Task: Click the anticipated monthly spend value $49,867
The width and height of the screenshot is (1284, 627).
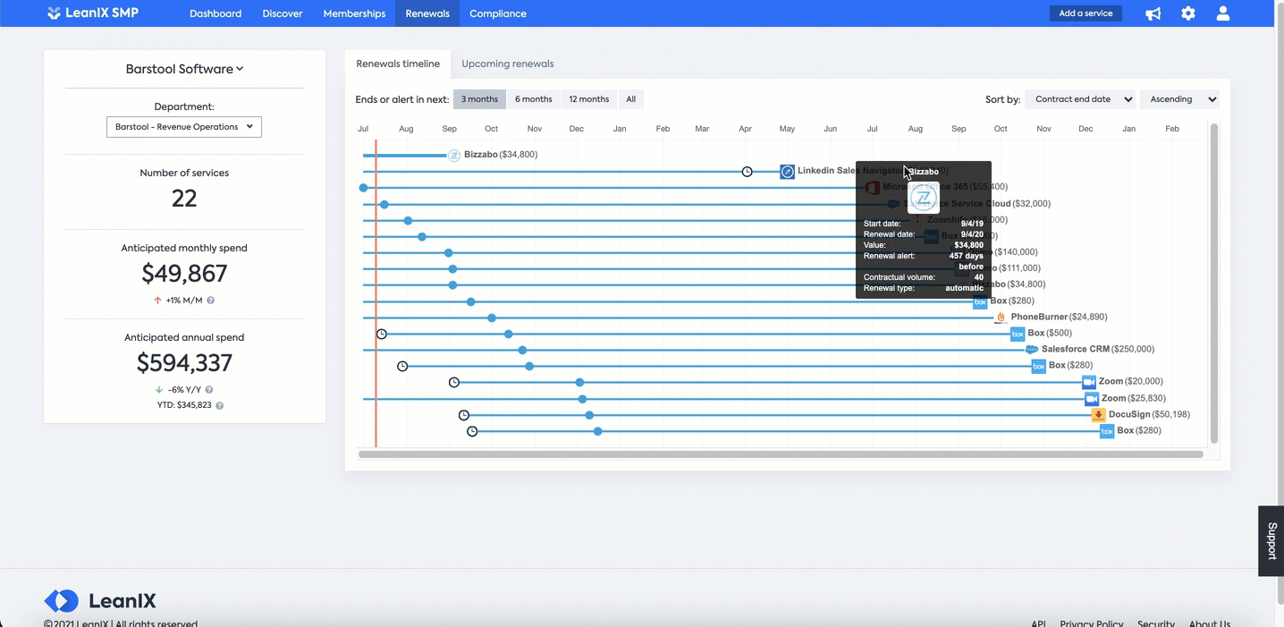Action: point(184,273)
